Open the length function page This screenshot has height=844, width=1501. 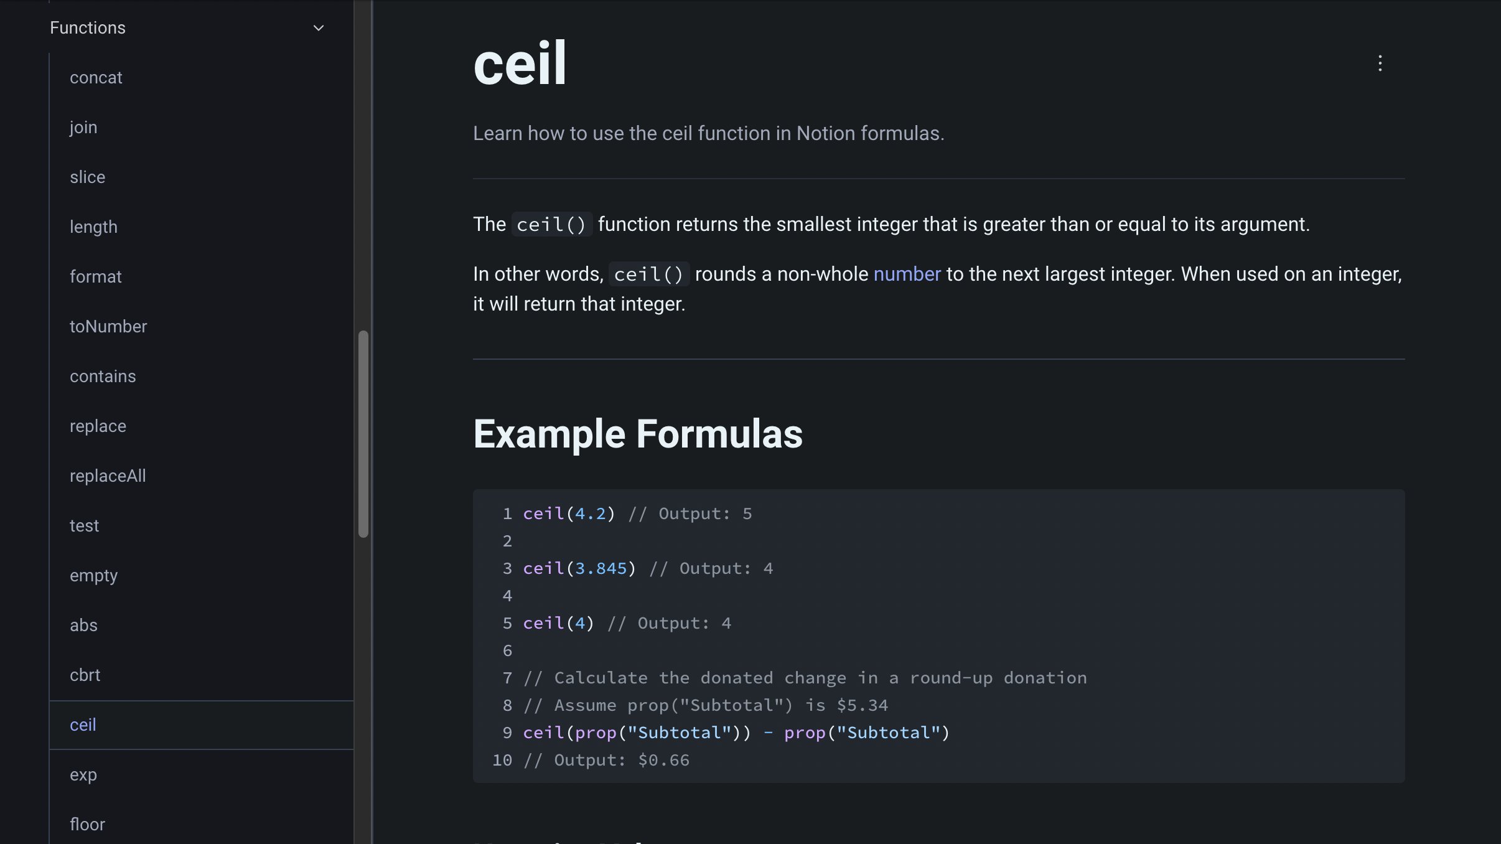tap(93, 227)
